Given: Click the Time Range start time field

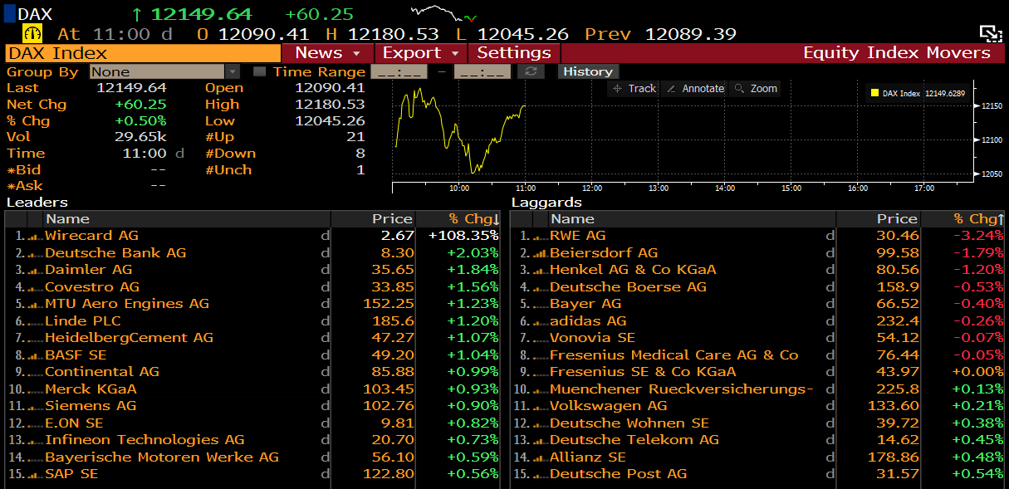Looking at the screenshot, I should (398, 71).
